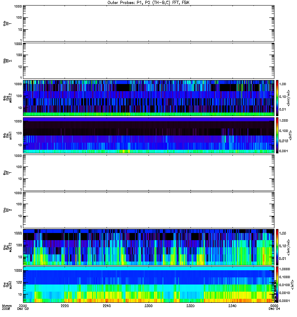The image size is (297, 317).
Task: Click the "Dec 03" date label
Action: 23,309
